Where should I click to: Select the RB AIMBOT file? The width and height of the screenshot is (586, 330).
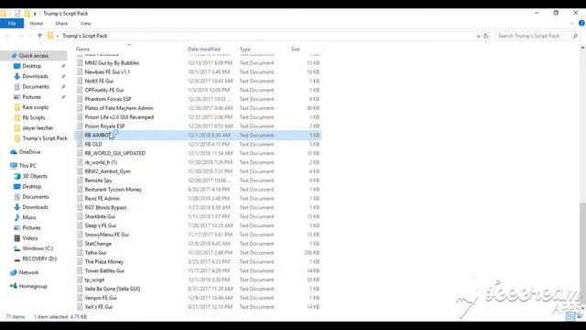pos(198,135)
